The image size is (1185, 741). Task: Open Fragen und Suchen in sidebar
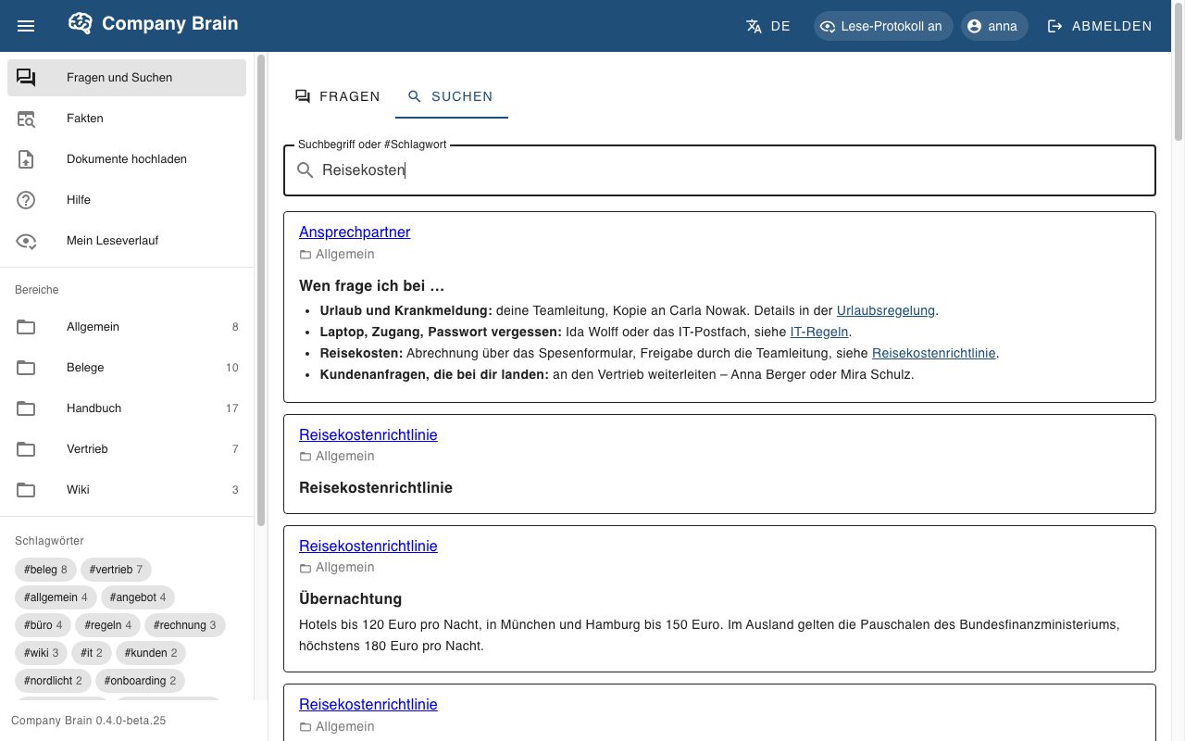127,78
